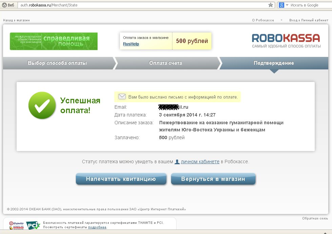Click the user icon beside личном кабинете

(177, 162)
